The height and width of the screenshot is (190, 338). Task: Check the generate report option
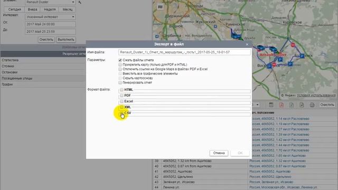(x=120, y=83)
